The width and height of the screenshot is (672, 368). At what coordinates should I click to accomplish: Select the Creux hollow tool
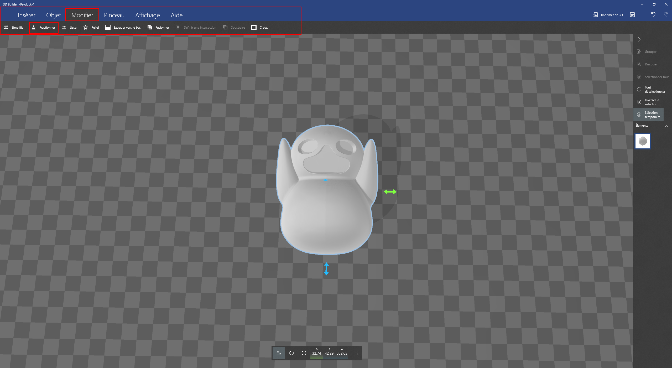259,27
